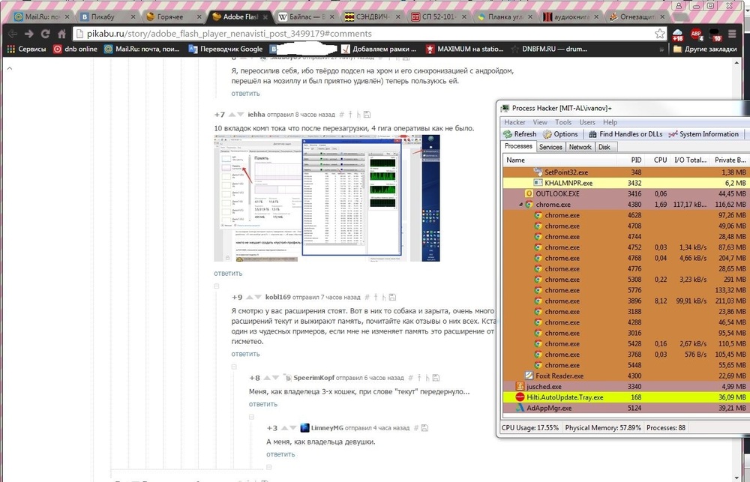Click the Chrome forward arrow button
The height and width of the screenshot is (482, 750).
[28, 34]
